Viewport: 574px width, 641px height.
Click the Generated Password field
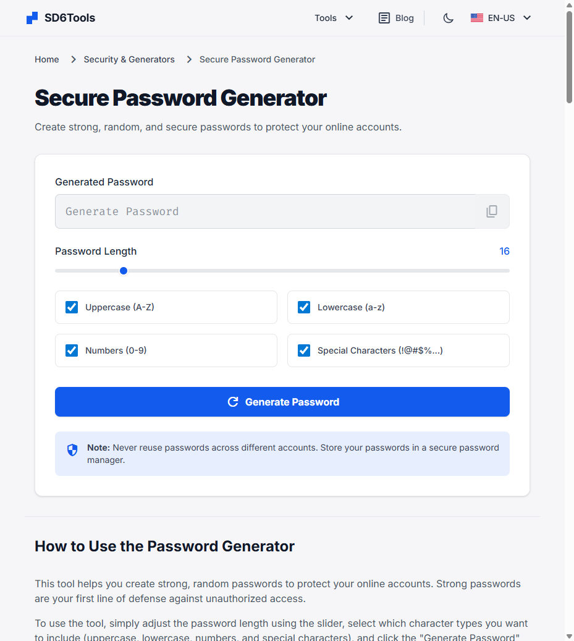(x=266, y=211)
